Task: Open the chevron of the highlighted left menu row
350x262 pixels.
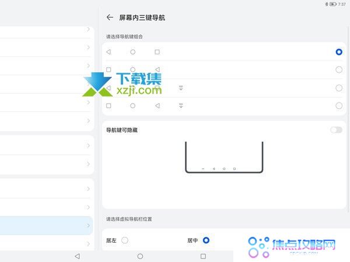Action: pos(88,225)
